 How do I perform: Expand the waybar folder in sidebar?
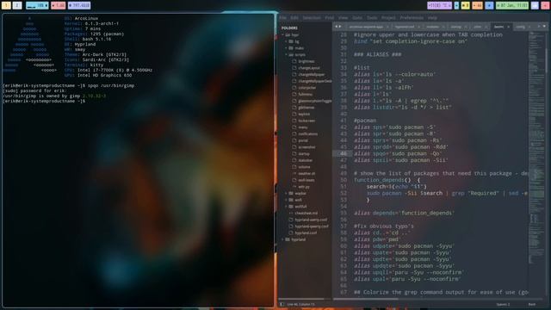[x=287, y=193]
